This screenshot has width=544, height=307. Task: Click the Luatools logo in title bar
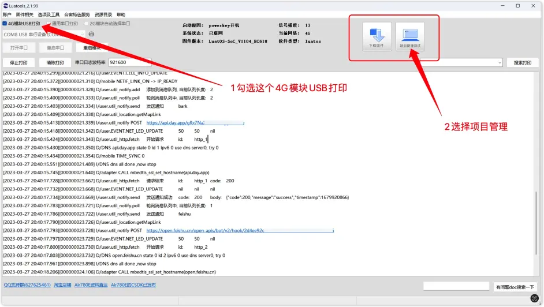click(5, 5)
